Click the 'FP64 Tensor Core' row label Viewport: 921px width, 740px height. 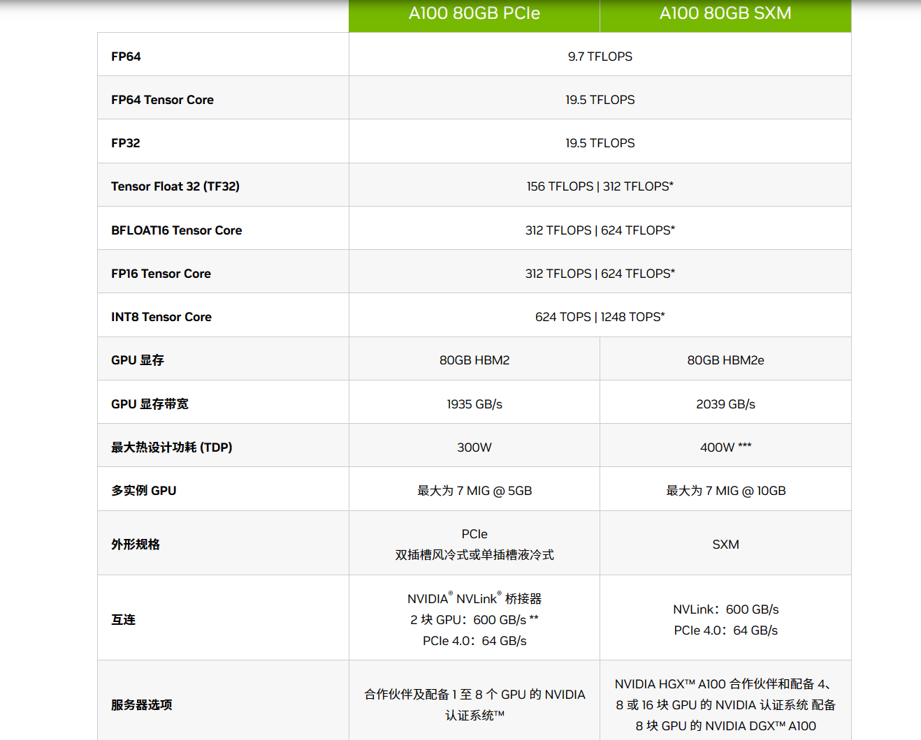(x=162, y=100)
